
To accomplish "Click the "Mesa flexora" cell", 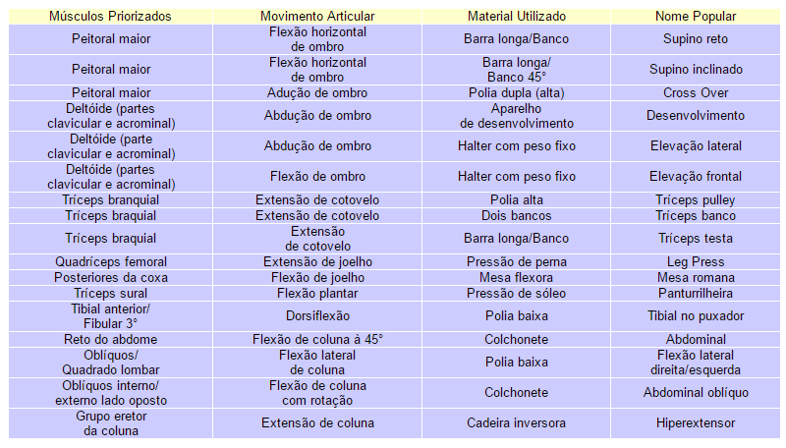I will (x=516, y=278).
